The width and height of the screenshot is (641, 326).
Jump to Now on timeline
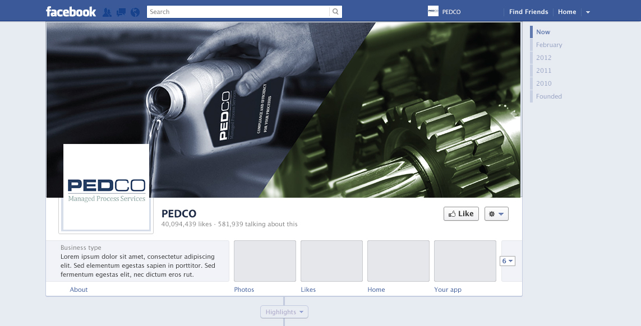(543, 32)
